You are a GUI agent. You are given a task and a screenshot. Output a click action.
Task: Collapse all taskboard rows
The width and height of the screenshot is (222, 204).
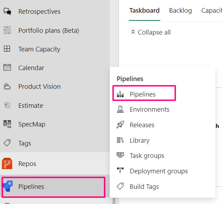coord(151,32)
